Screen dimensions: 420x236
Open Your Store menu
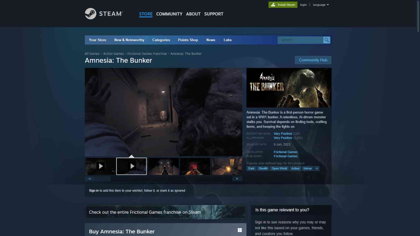(97, 40)
